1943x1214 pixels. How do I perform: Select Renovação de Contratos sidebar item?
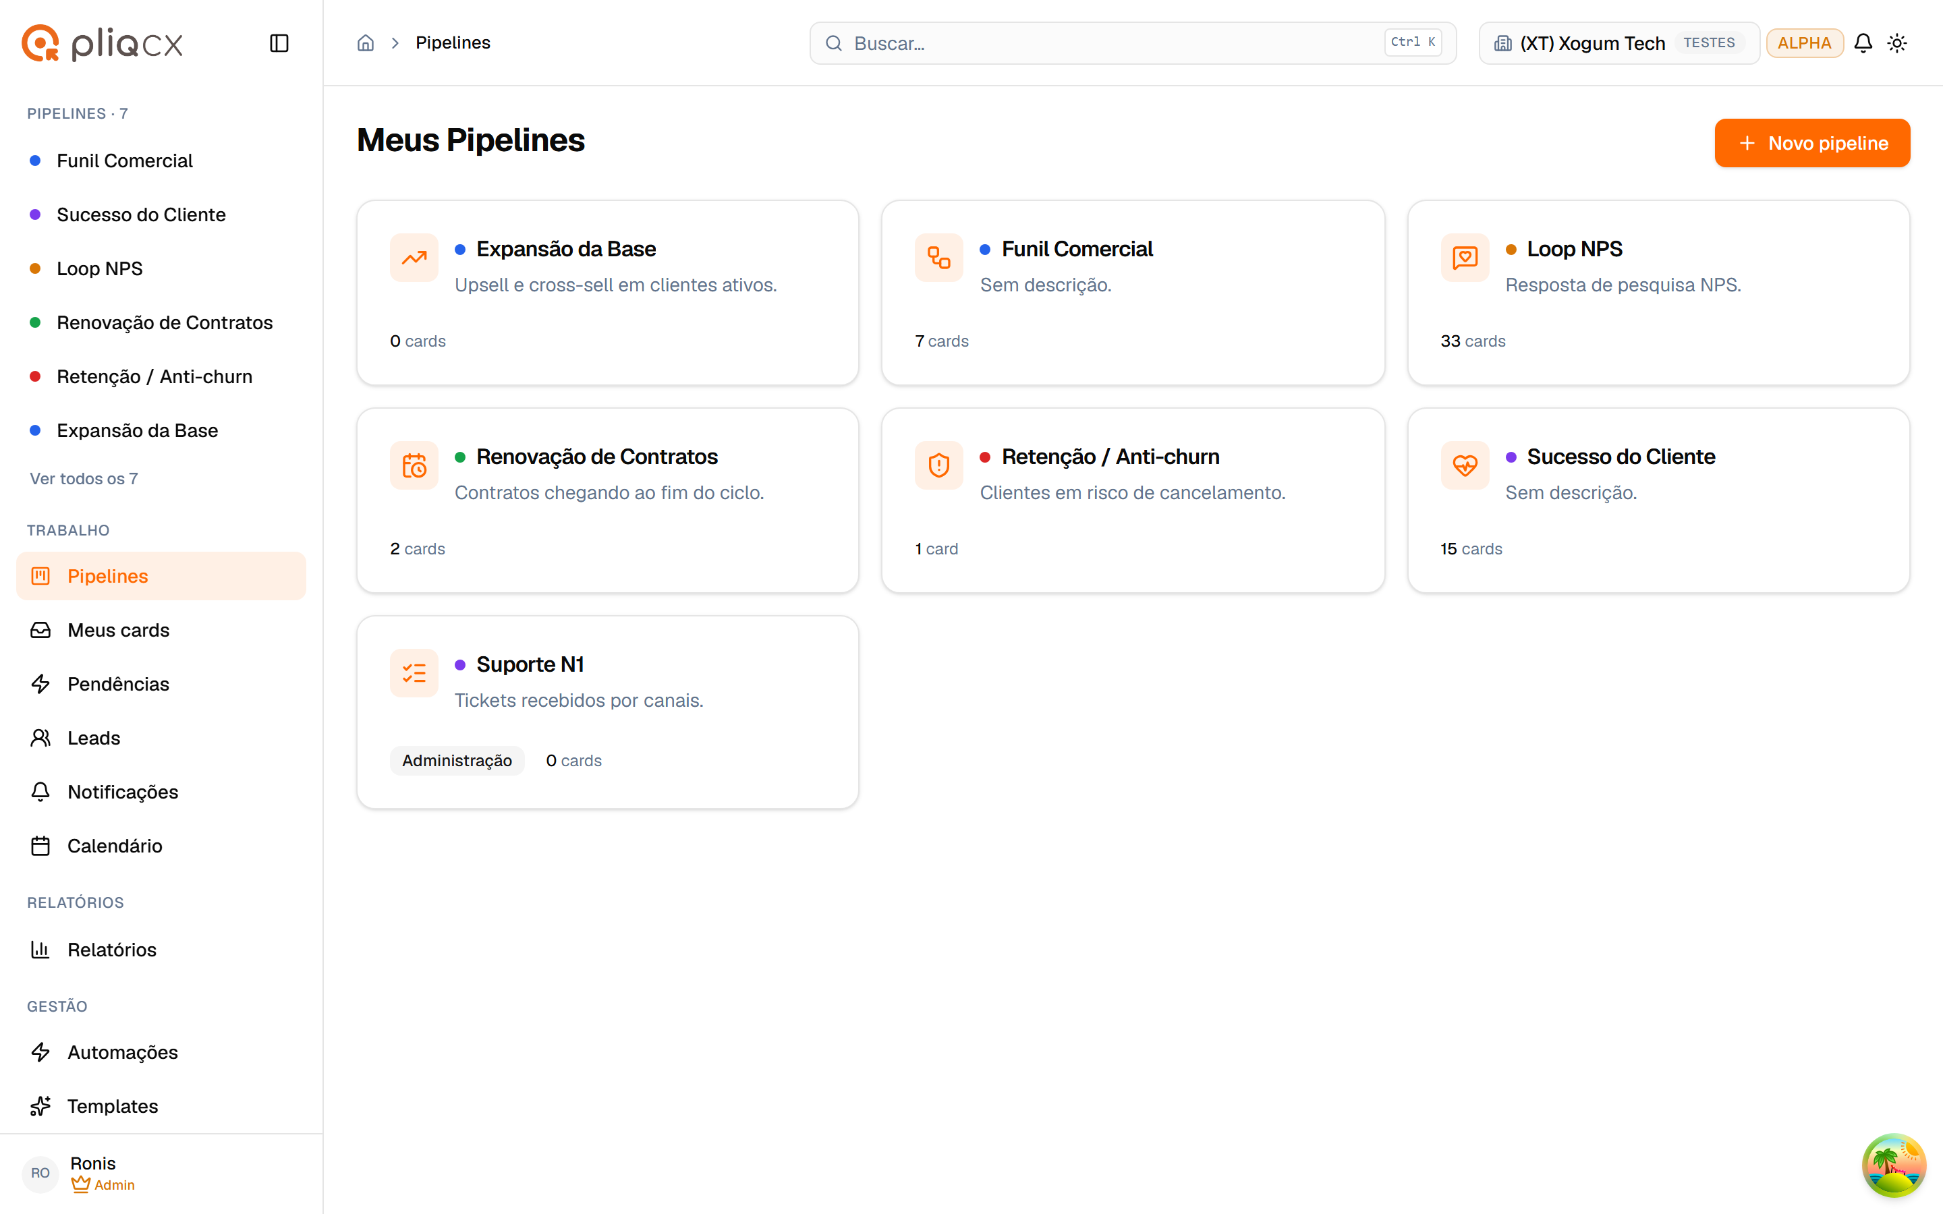coord(161,322)
